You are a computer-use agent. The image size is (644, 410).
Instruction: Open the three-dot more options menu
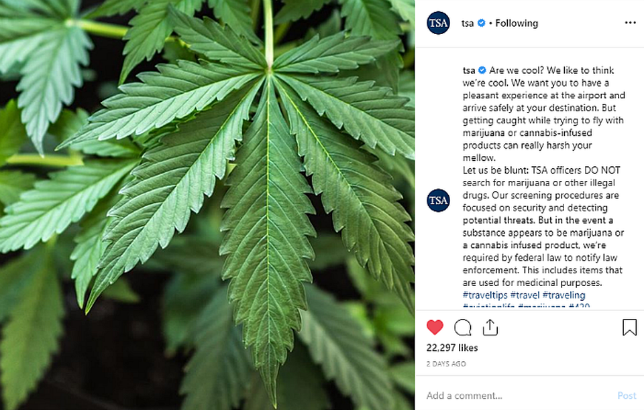[630, 23]
